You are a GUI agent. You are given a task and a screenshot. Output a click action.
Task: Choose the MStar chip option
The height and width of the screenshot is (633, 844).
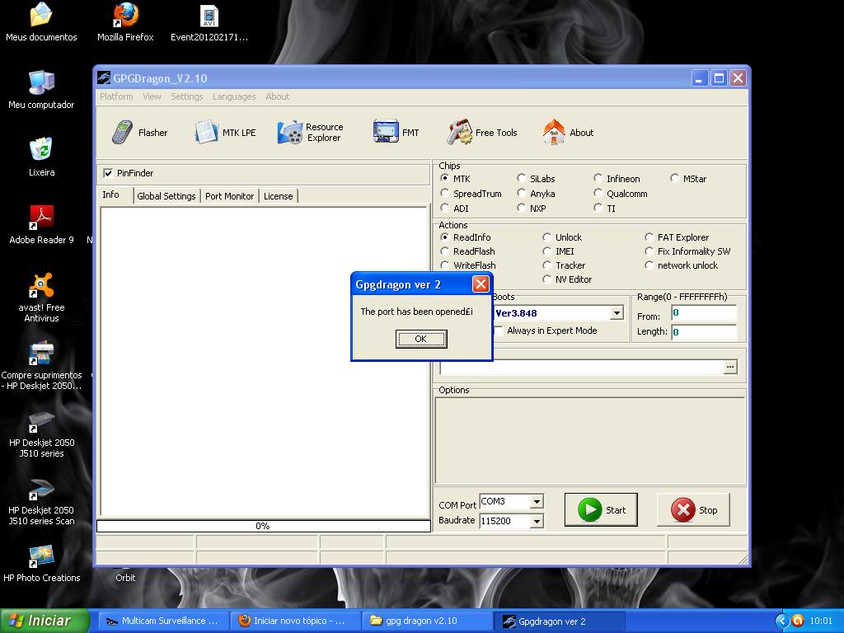(674, 178)
